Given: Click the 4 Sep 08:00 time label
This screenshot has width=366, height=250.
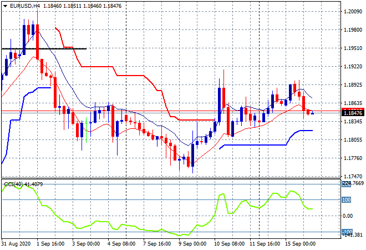Looking at the screenshot, I should point(121,244).
